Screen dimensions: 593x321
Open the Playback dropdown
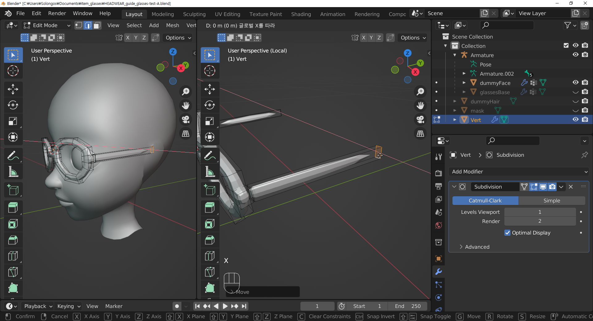[38, 306]
